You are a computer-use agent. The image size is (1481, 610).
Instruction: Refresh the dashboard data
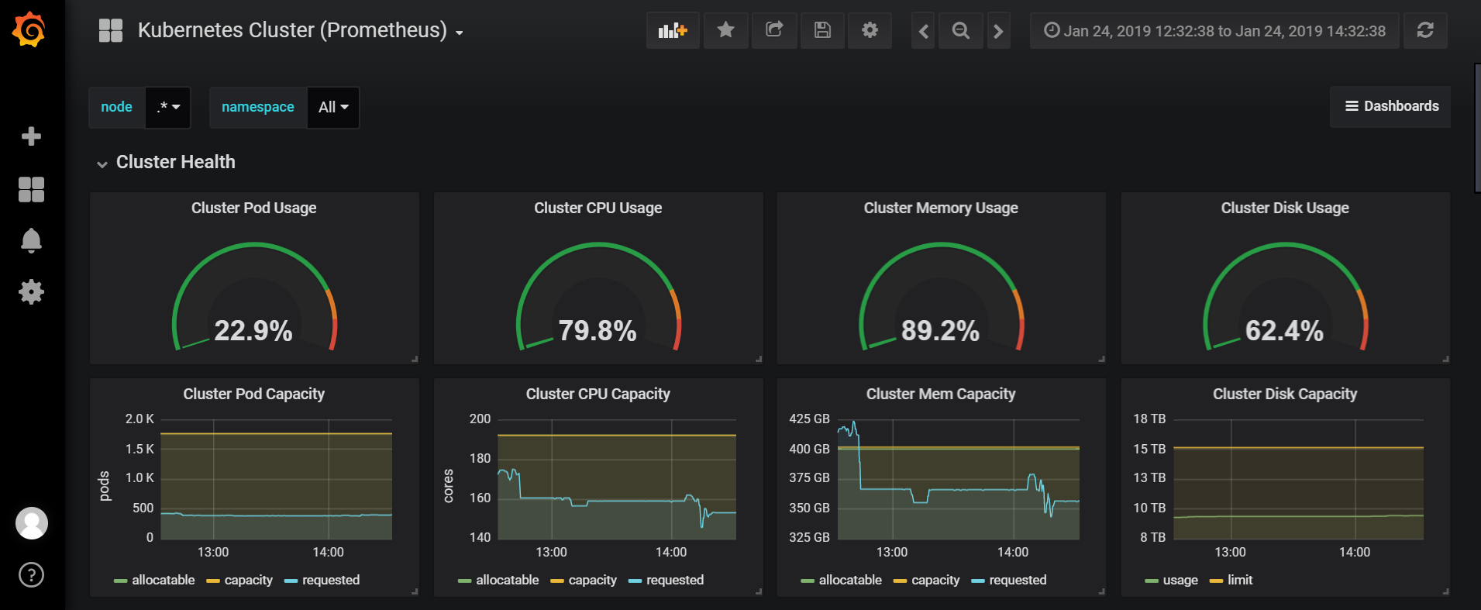point(1424,31)
